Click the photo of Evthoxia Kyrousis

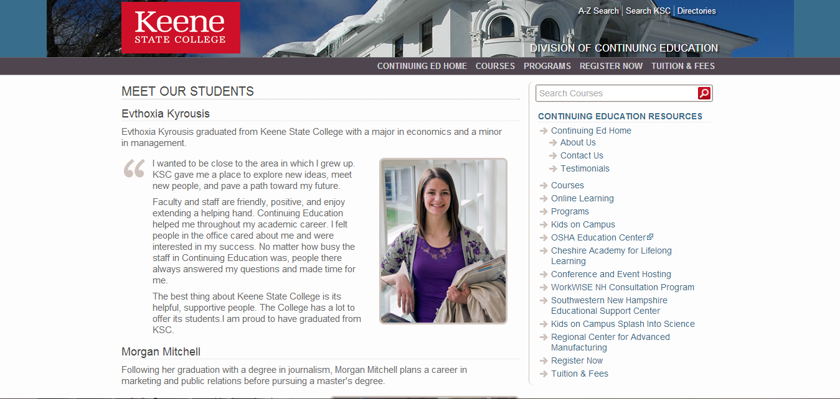pos(443,241)
